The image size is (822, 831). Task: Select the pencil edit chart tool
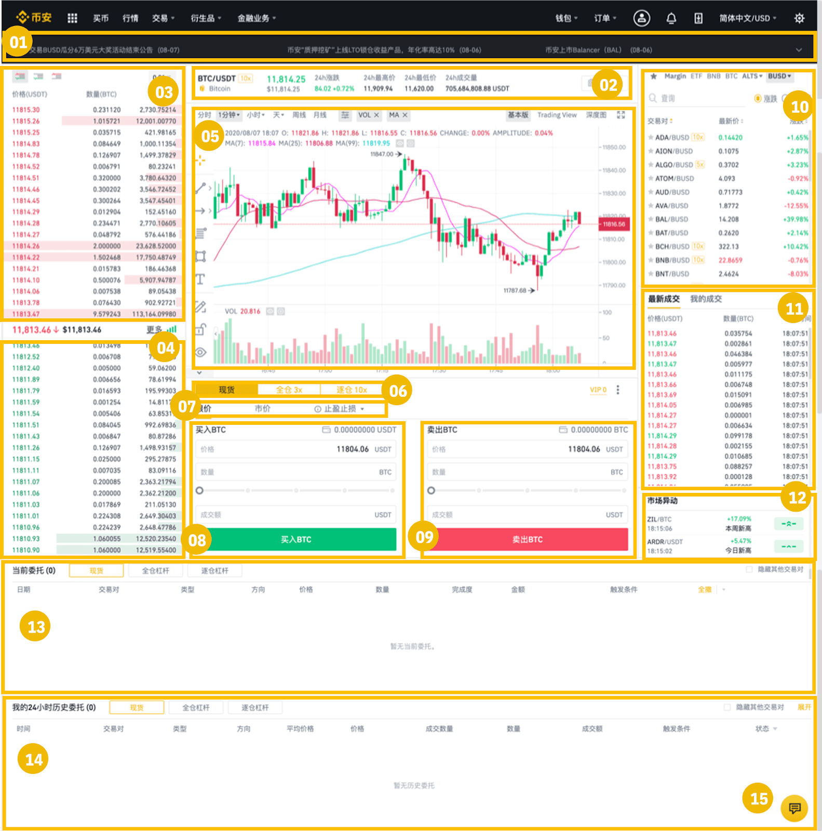pos(200,306)
